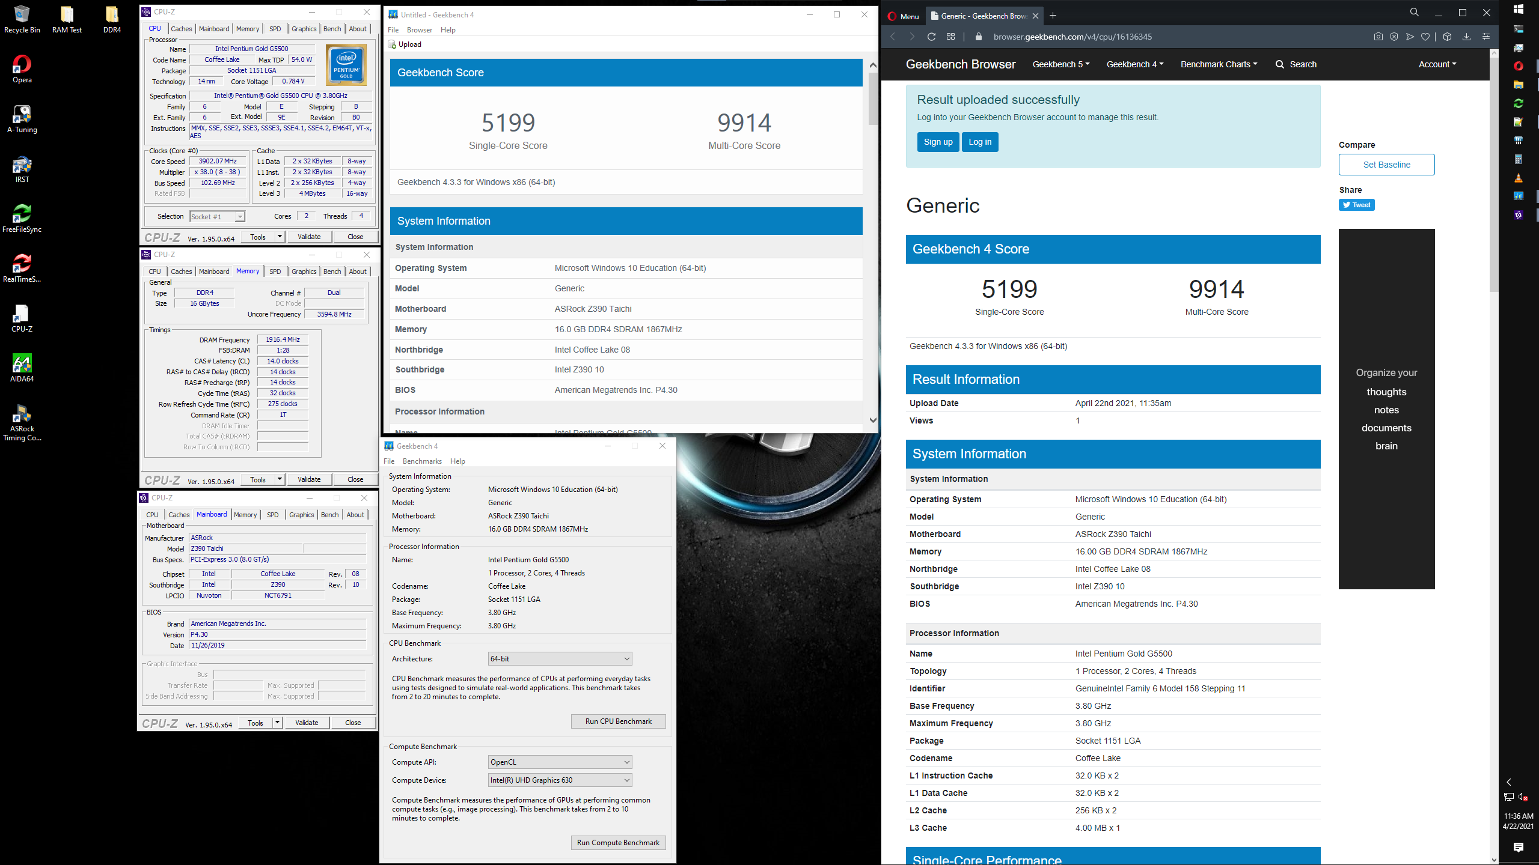This screenshot has height=865, width=1539.
Task: Click Run Compute Benchmark button
Action: (618, 843)
